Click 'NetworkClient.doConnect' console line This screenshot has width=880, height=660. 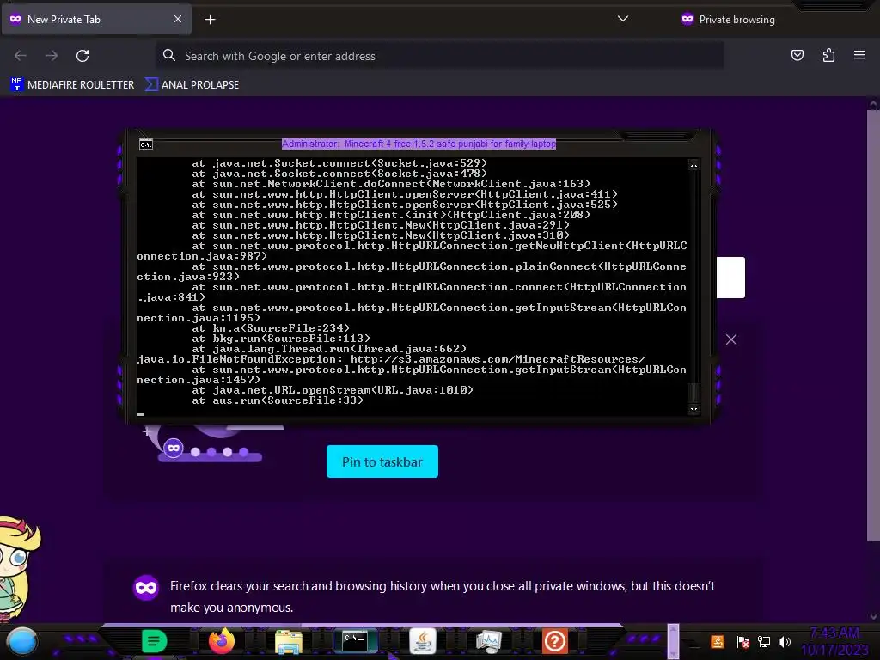click(x=391, y=184)
